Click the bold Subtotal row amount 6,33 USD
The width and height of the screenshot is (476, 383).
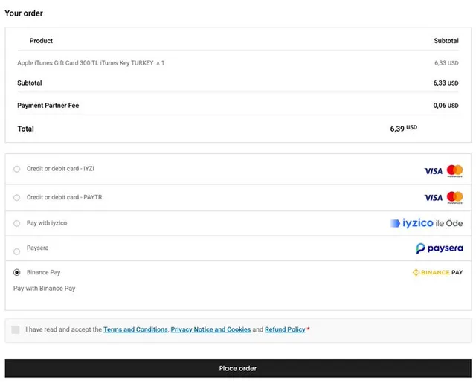[446, 83]
